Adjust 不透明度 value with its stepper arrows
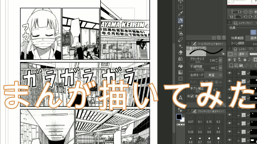This screenshot has width=257, height=144. pyautogui.click(x=217, y=68)
